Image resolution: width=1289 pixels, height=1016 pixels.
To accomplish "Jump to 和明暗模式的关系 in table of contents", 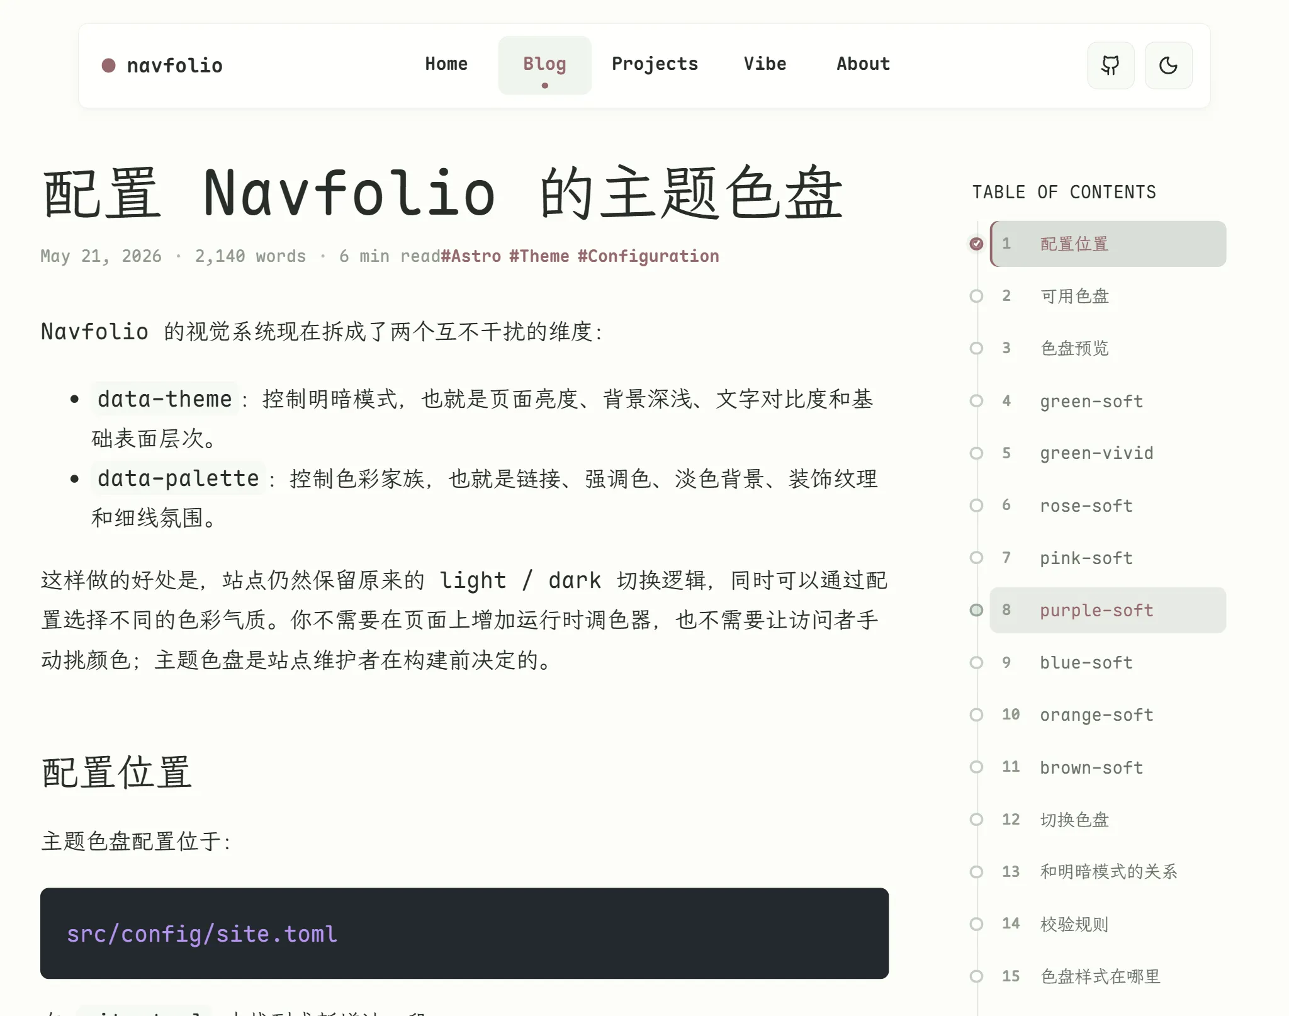I will tap(1108, 872).
